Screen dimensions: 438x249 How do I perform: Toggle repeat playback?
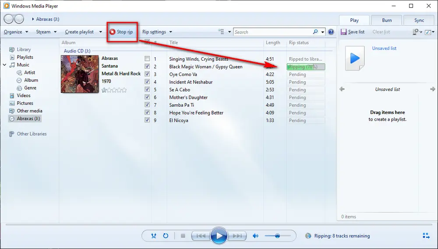pos(166,236)
